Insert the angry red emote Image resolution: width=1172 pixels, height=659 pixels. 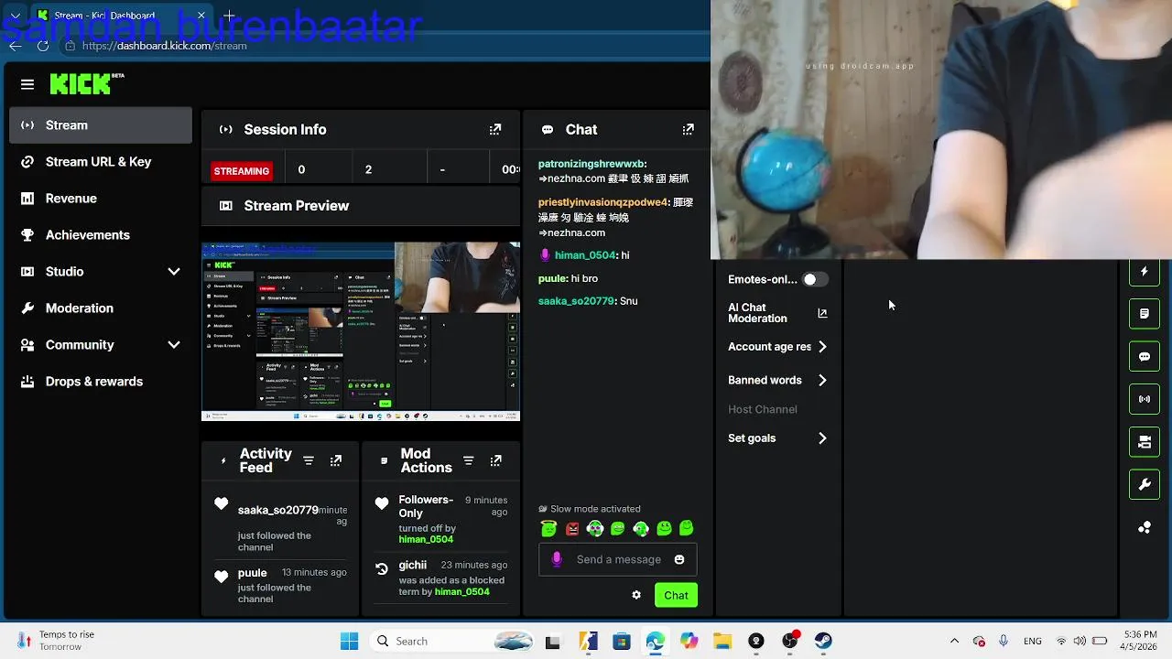pos(572,528)
